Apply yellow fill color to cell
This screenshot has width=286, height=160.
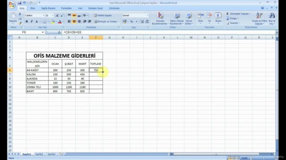pos(53,21)
